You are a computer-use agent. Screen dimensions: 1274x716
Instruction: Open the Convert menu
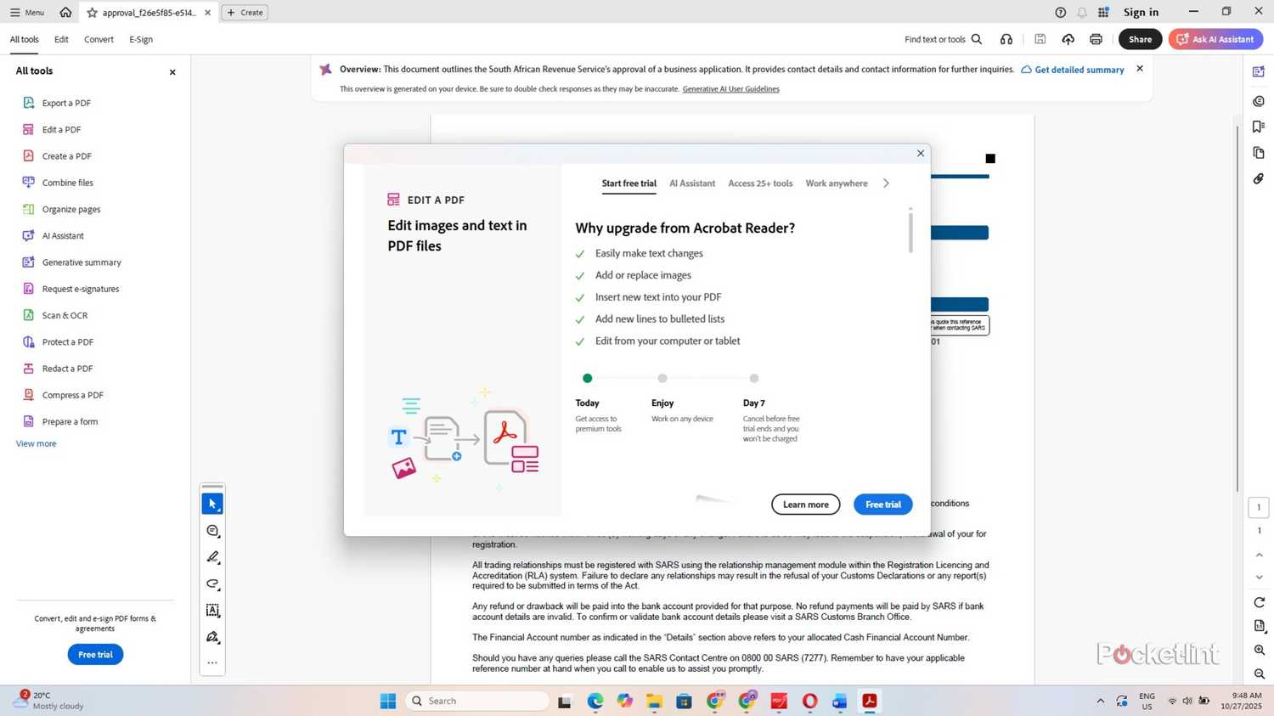point(99,39)
